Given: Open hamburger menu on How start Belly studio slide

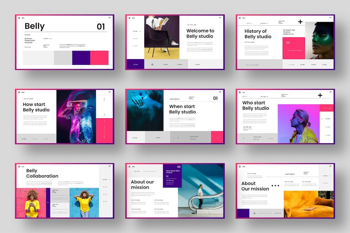Looking at the screenshot, I should [110, 92].
